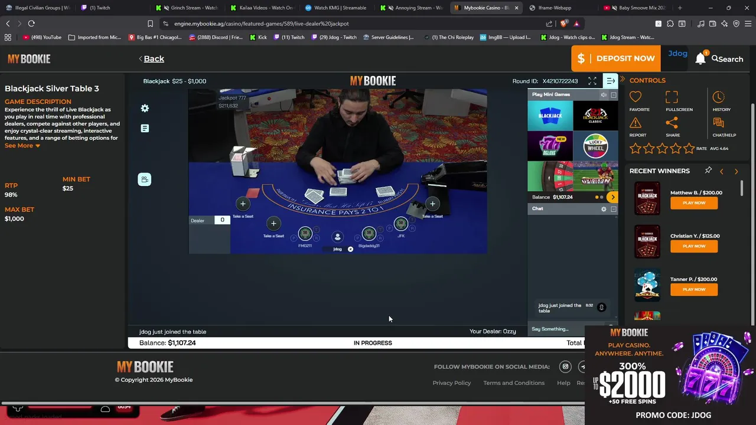The image size is (756, 425).
Task: Show next recent winners arrow
Action: (736, 172)
